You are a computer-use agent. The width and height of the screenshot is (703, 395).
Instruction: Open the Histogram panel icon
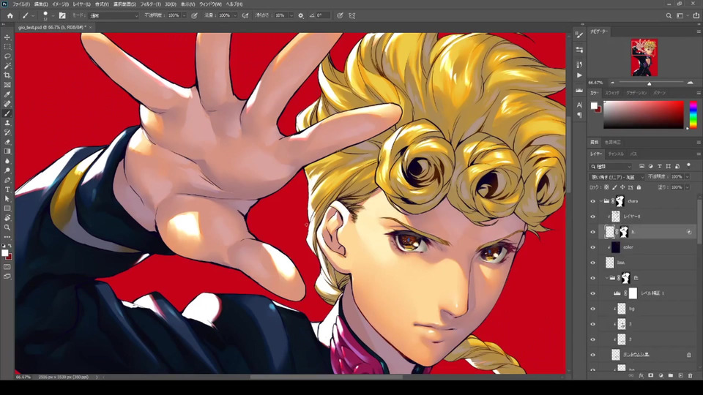[579, 90]
